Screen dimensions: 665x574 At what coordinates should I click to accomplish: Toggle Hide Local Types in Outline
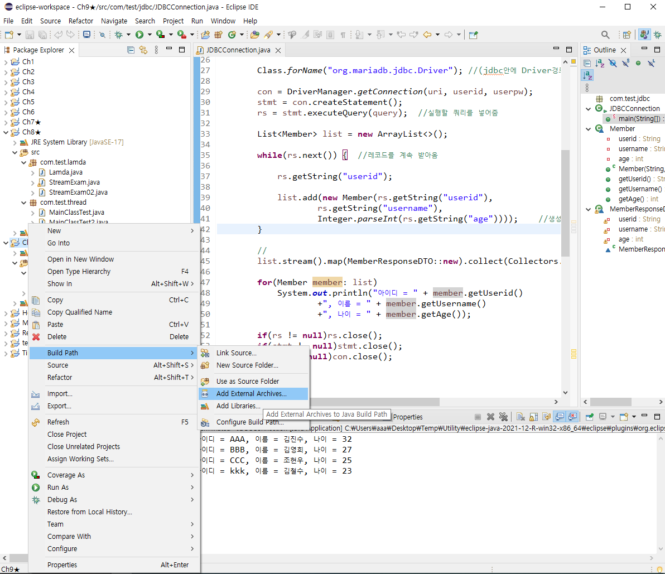coord(652,64)
